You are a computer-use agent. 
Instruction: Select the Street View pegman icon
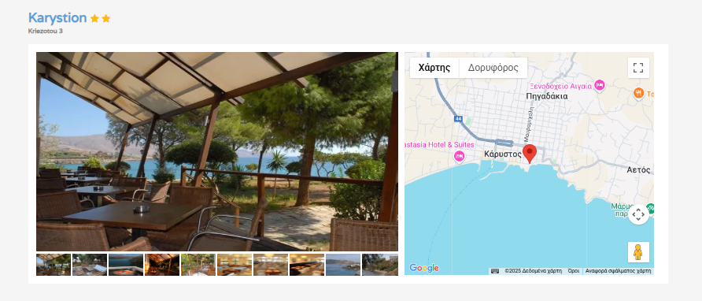[x=638, y=252]
